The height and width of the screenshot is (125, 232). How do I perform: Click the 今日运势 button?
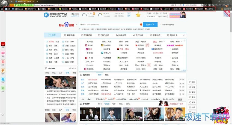(x=129, y=15)
